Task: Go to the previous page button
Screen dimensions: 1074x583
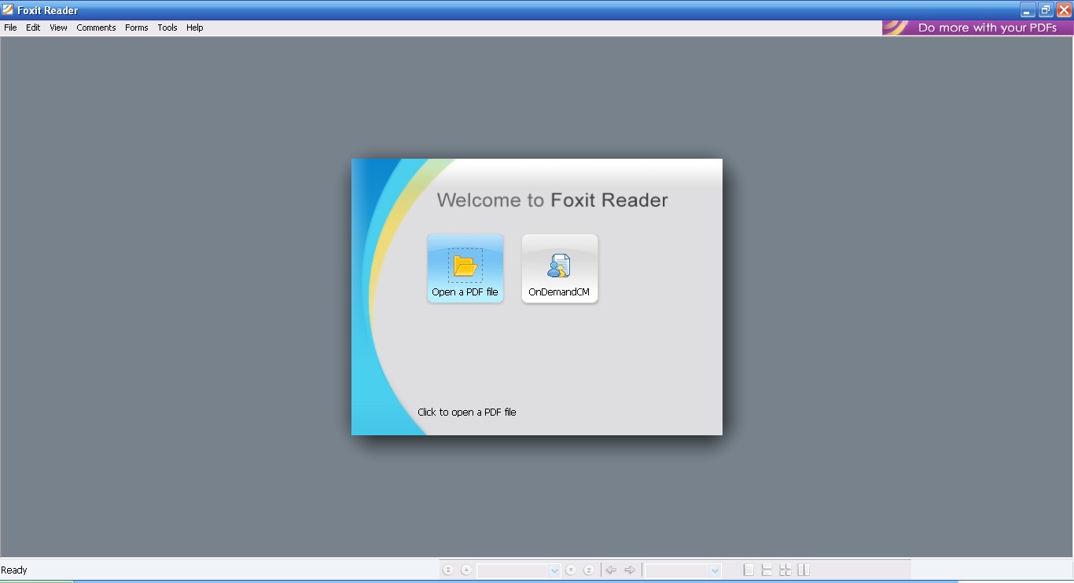Action: (x=466, y=570)
